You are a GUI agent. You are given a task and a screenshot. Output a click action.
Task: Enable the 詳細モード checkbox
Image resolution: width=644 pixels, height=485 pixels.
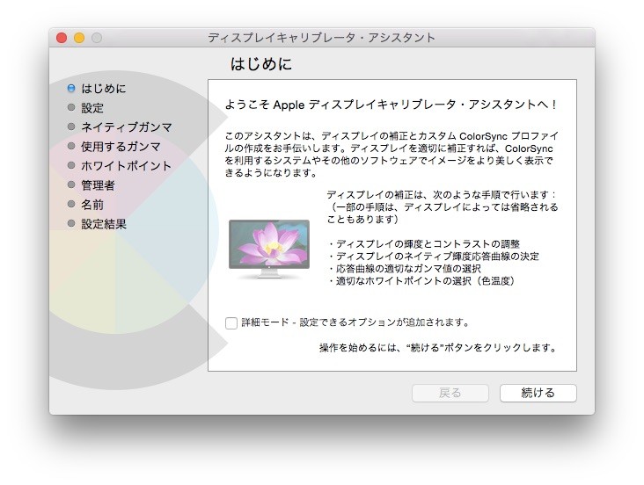(231, 323)
